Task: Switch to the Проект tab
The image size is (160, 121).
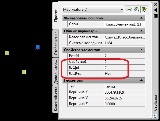Action: (56, 16)
